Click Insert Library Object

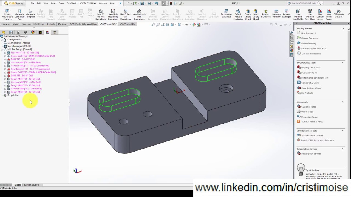click(x=256, y=15)
